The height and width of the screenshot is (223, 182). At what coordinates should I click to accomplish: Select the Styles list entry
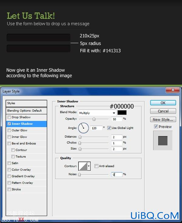coord(26,103)
